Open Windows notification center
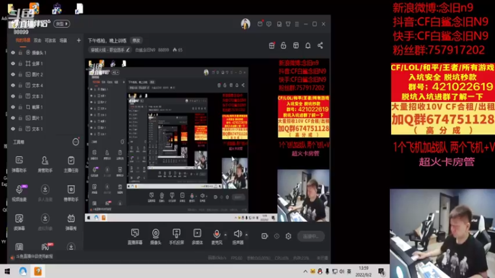 click(x=382, y=271)
